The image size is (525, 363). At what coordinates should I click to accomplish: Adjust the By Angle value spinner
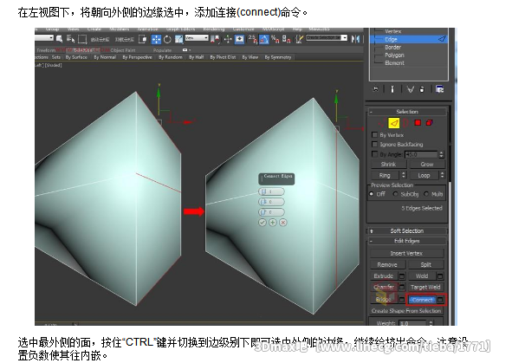coord(441,154)
